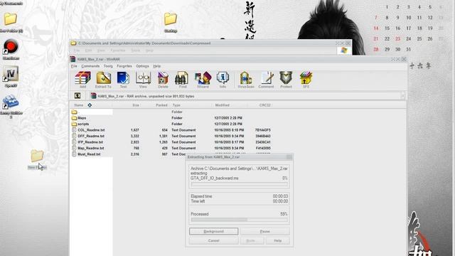The width and height of the screenshot is (455, 256).
Task: Pause the extraction
Action: click(265, 231)
